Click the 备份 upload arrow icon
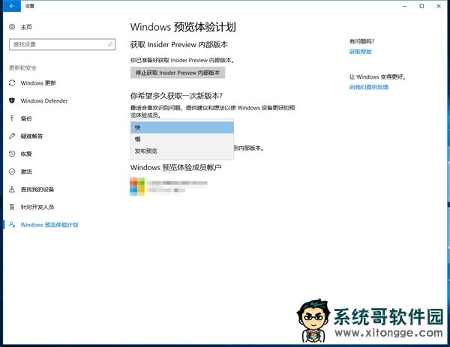The image size is (450, 347). coord(12,118)
